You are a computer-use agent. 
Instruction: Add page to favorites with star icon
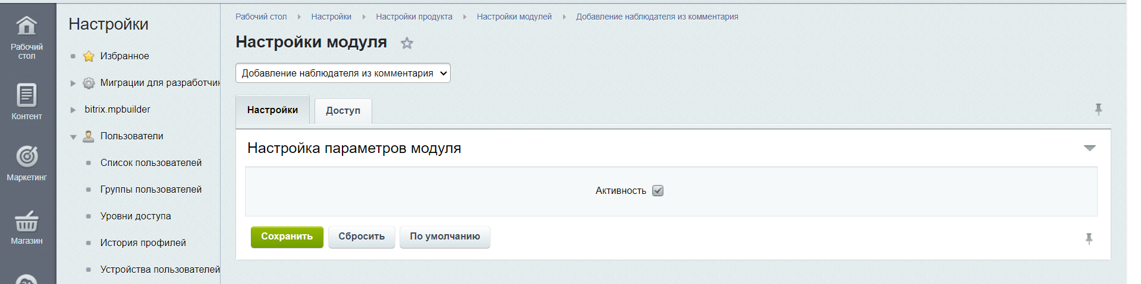pos(407,43)
